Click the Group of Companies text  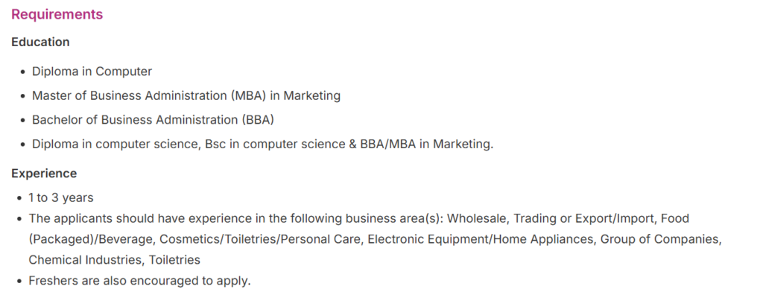660,239
